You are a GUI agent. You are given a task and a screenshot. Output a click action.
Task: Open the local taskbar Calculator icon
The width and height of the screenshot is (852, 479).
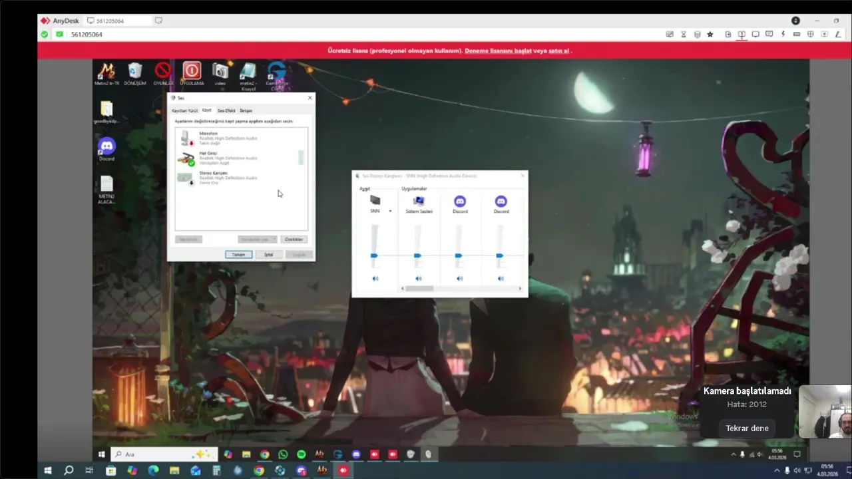[217, 470]
